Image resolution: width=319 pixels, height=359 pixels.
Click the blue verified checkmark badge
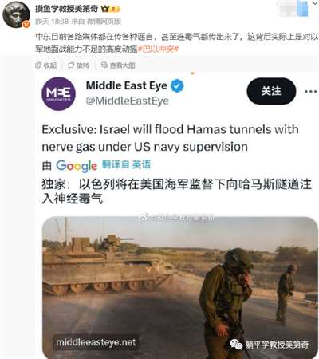coord(177,85)
